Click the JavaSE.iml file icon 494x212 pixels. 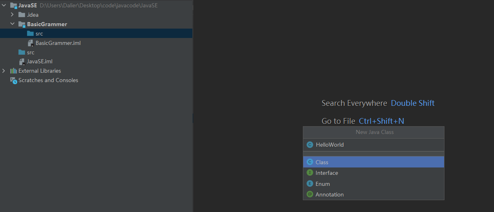coord(22,62)
